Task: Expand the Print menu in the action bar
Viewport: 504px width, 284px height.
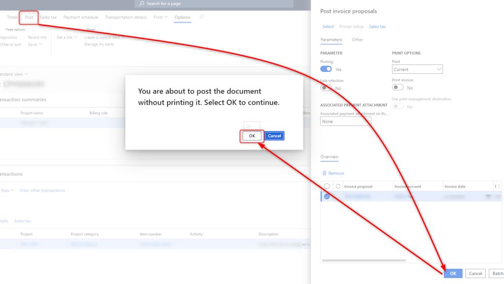Action: tap(160, 17)
